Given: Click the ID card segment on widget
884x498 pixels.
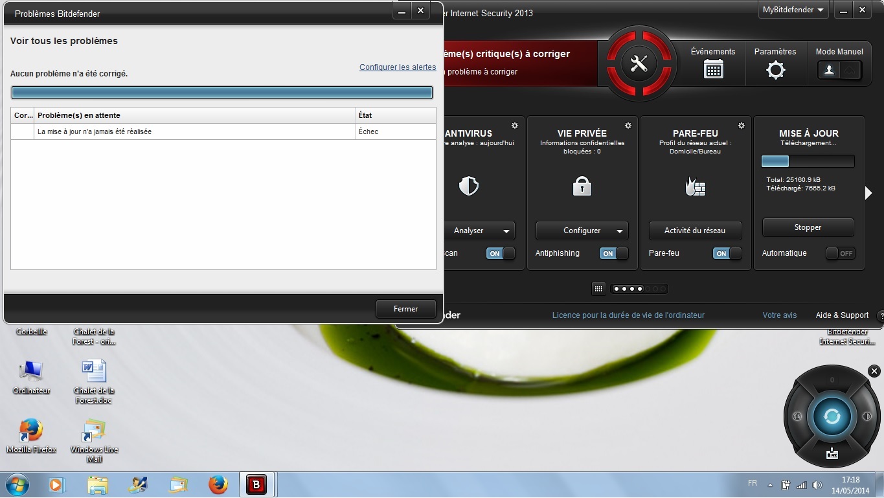Looking at the screenshot, I should click(832, 454).
